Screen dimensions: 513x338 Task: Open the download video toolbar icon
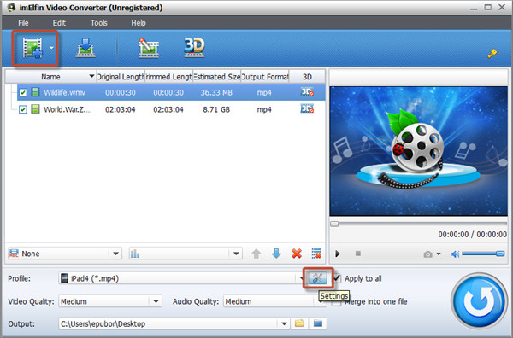[x=85, y=48]
